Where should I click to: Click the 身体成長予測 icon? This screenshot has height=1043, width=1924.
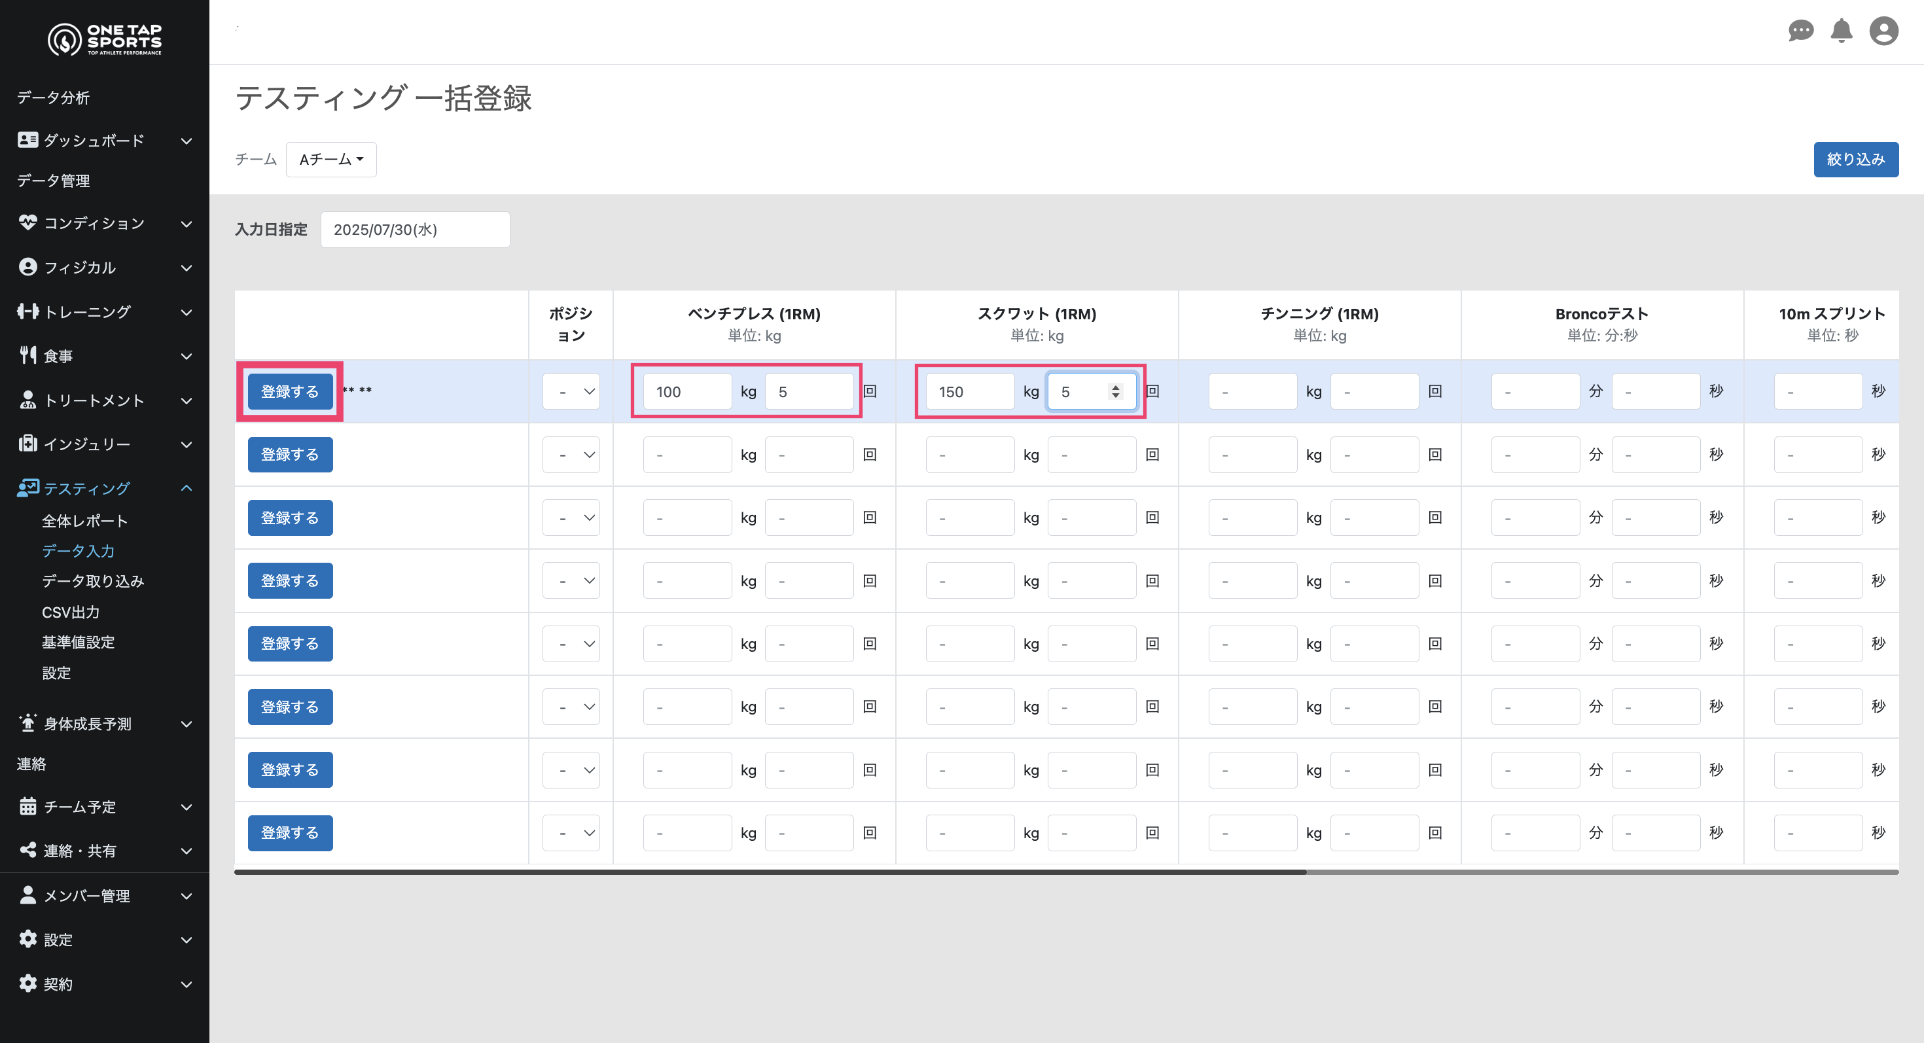coord(27,723)
